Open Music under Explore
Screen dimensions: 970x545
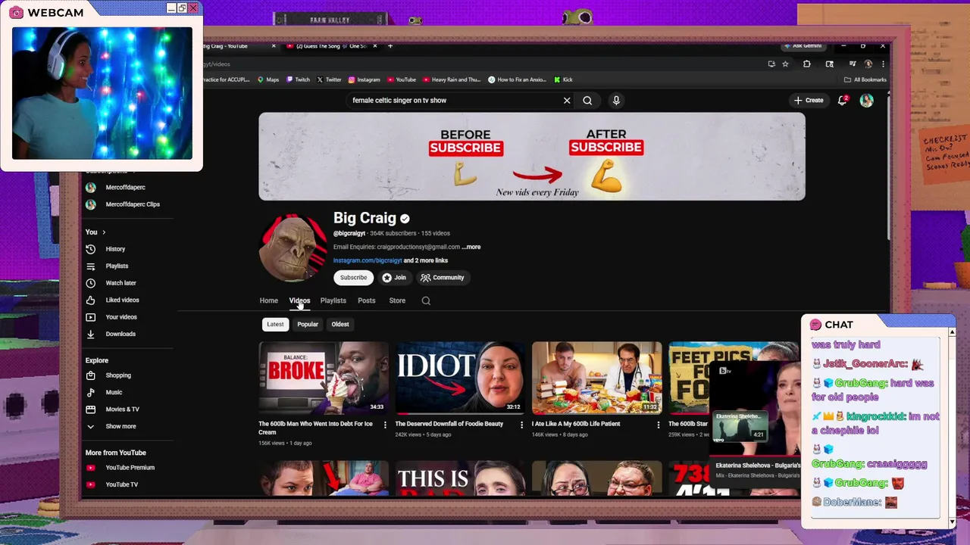point(114,392)
